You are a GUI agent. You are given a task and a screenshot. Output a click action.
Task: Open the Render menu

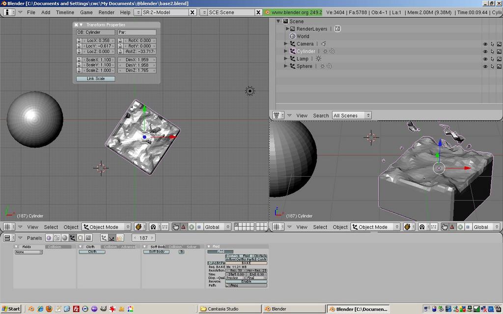(106, 12)
